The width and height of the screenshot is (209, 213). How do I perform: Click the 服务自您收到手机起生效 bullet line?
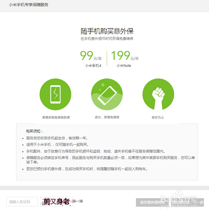coord(57,138)
